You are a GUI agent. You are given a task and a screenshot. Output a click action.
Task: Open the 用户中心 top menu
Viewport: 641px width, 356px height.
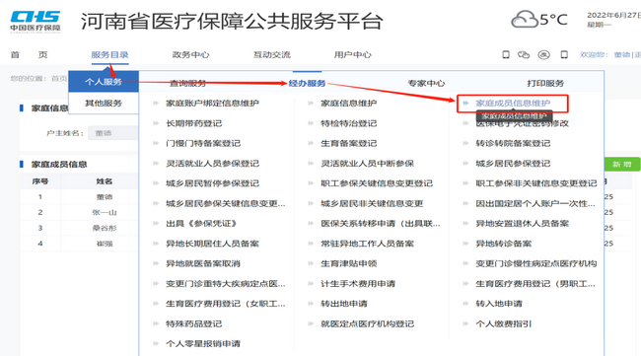352,55
